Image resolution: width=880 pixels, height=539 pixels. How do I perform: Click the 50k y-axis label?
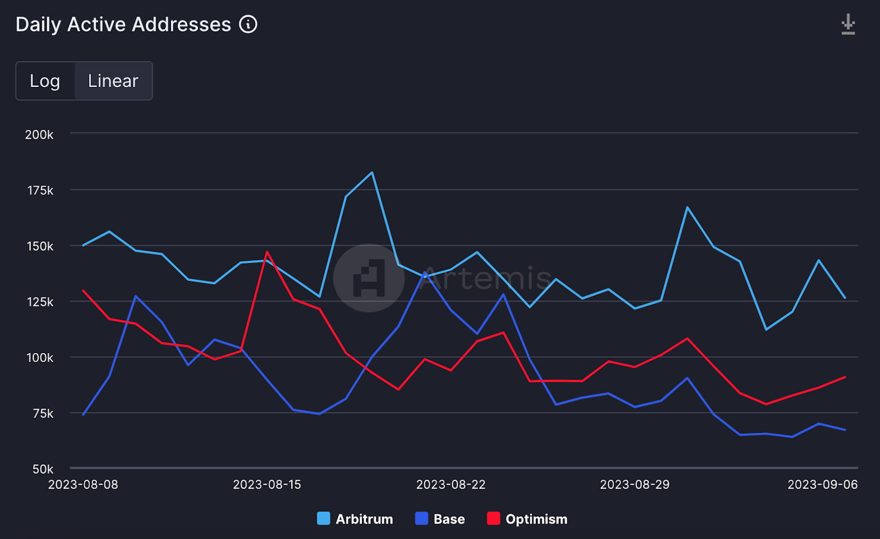click(x=43, y=469)
